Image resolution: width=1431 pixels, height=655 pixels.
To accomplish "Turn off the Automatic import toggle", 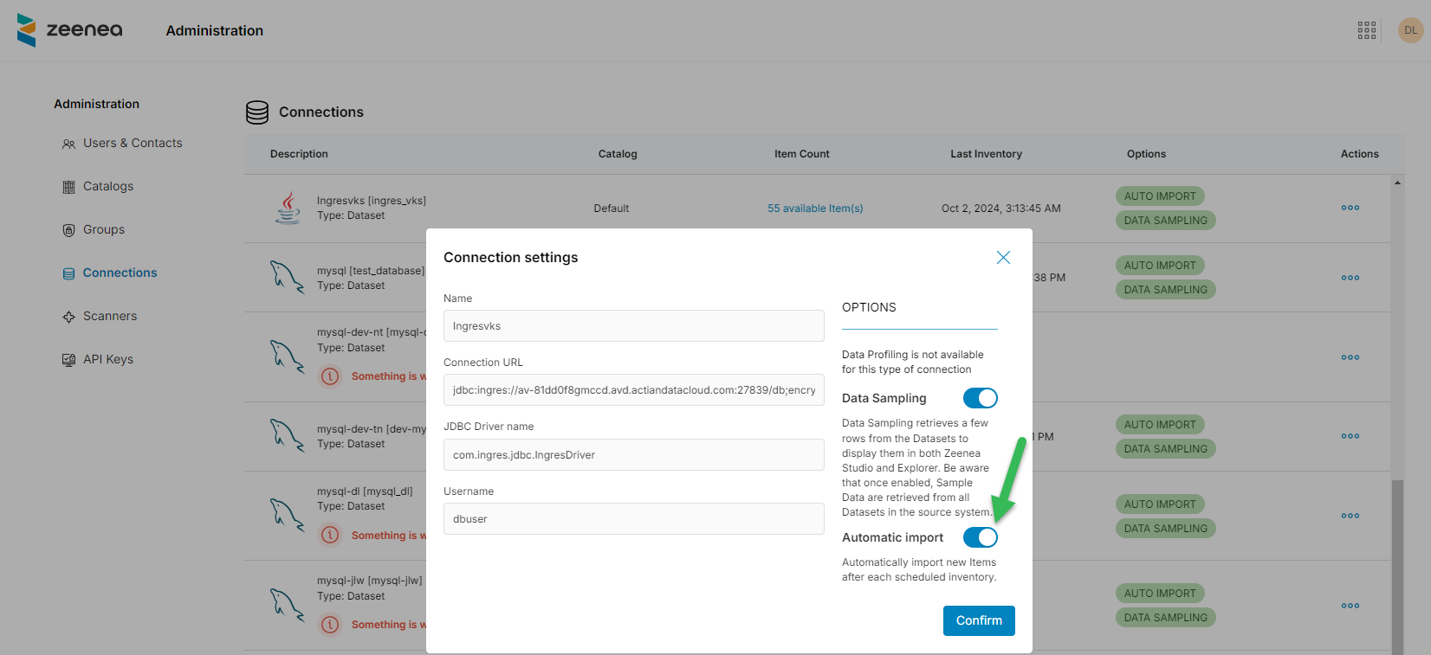I will point(980,537).
